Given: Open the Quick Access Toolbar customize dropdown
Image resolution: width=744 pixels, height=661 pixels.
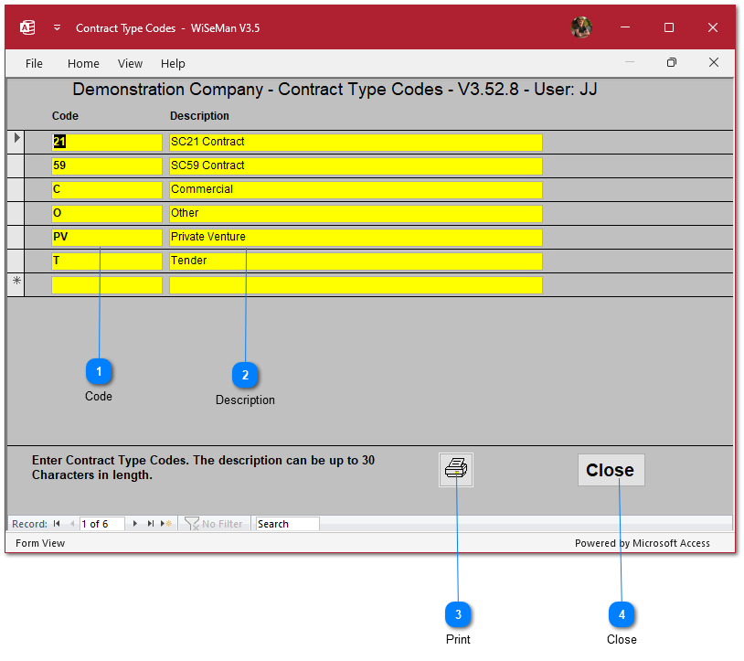Looking at the screenshot, I should (x=57, y=27).
